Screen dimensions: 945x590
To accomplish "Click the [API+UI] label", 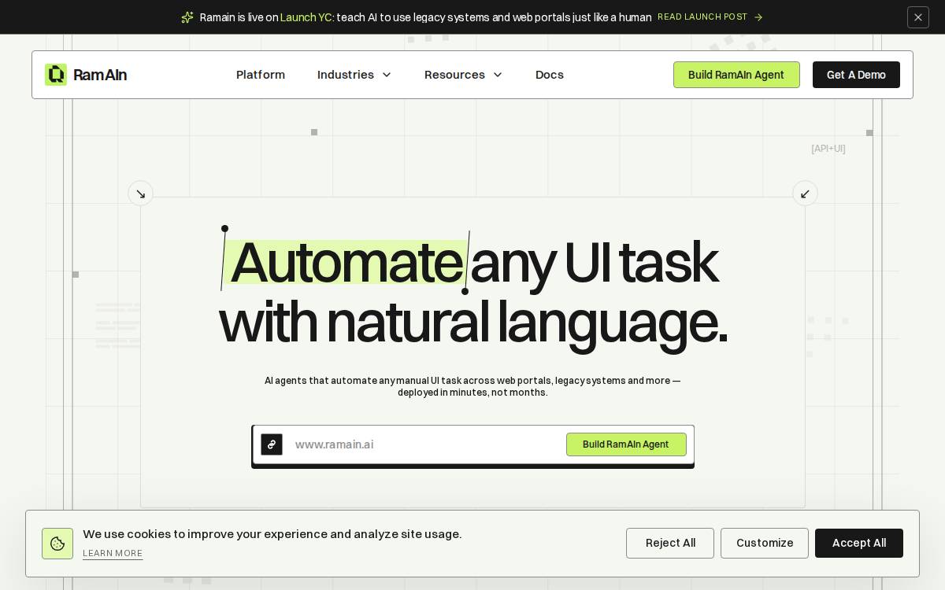I will 828,149.
